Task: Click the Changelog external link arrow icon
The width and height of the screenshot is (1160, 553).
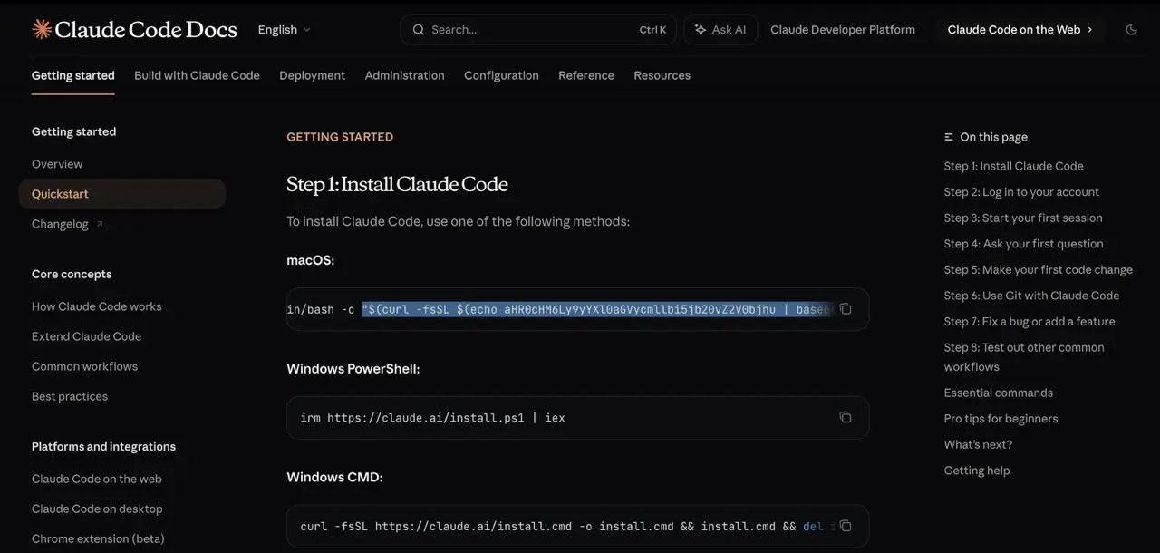Action: 100,224
